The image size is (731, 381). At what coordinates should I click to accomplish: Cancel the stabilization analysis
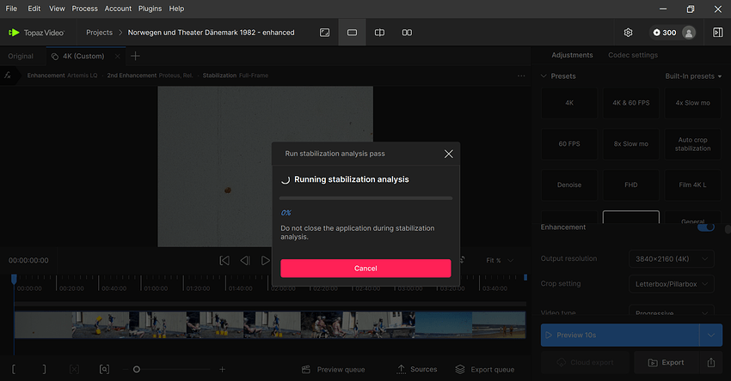pos(365,269)
